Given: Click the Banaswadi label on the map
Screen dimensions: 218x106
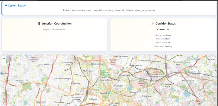Looking at the screenshot, I should click(157, 61).
